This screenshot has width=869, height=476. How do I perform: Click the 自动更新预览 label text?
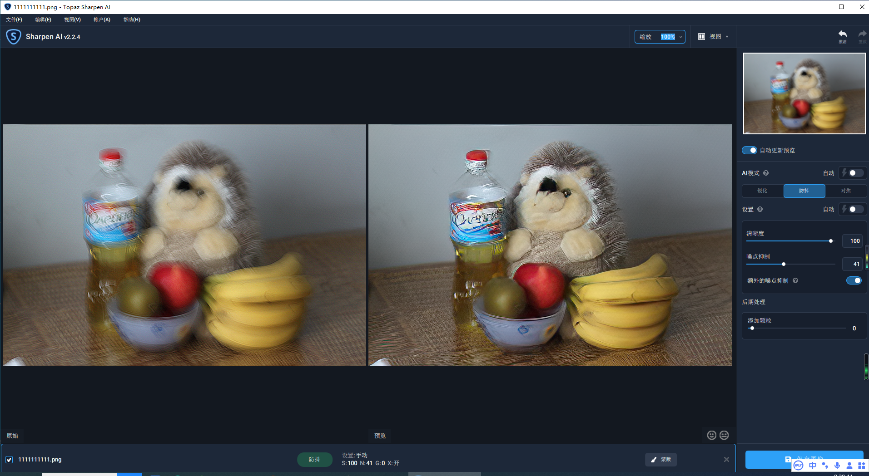click(x=777, y=151)
